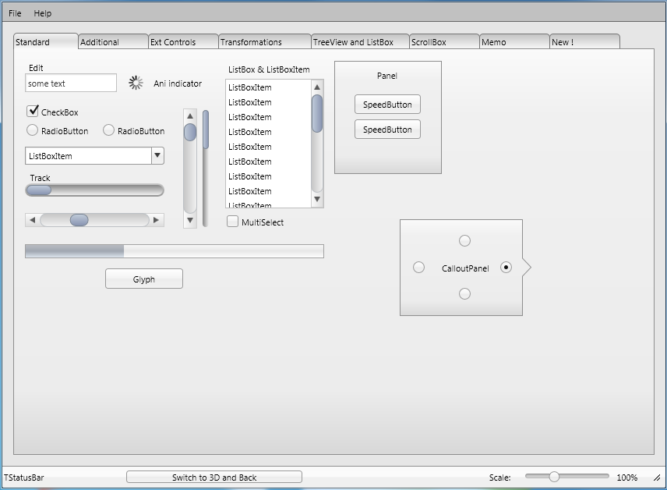667x490 pixels.
Task: Click the Scale slider thumb in status bar
Action: click(554, 477)
